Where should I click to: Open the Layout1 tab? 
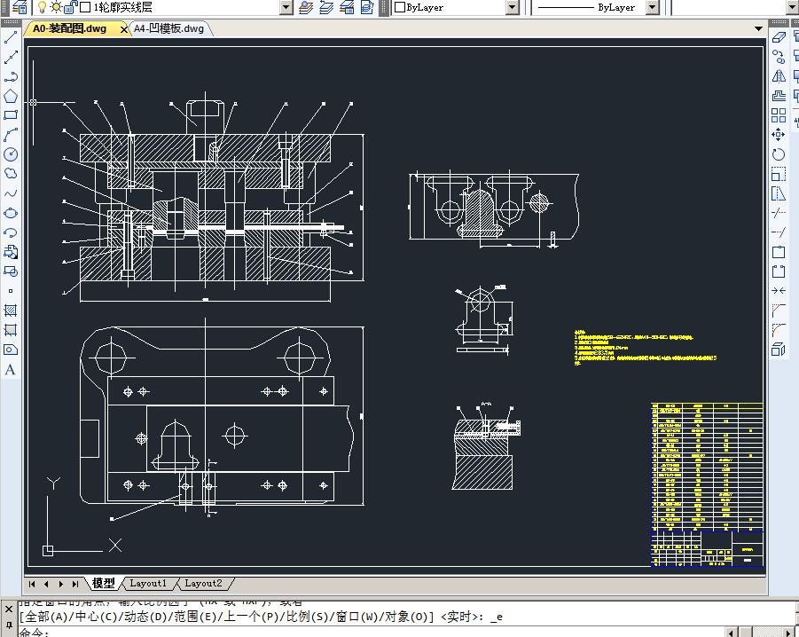click(x=148, y=583)
